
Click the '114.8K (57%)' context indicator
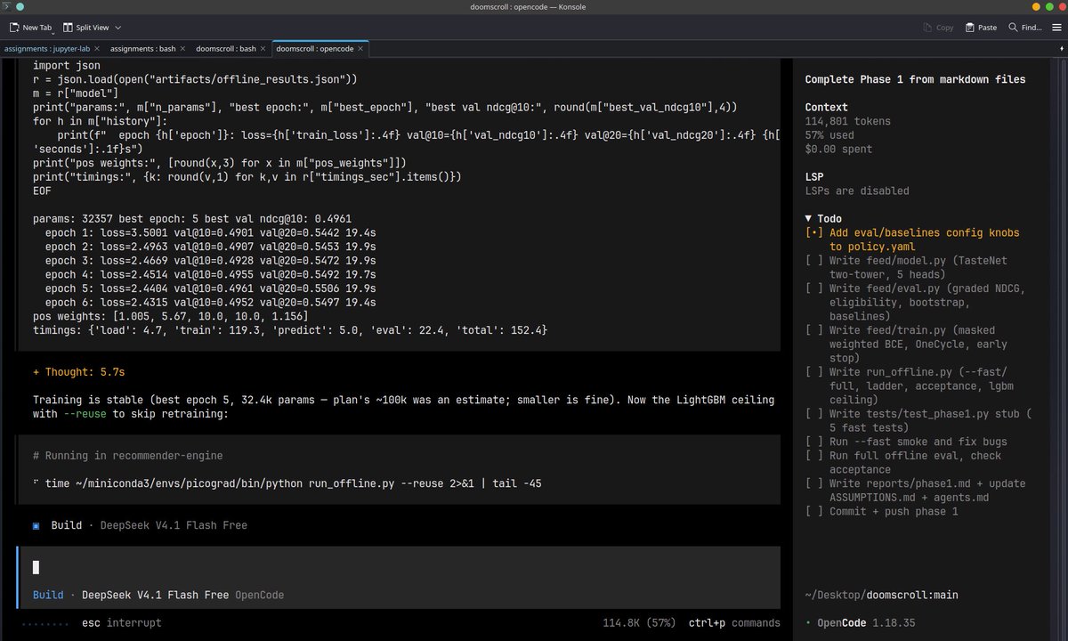[640, 623]
